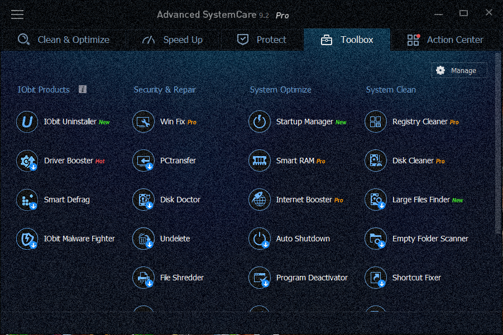
Task: Click "Internet Booster" label text
Action: (x=304, y=200)
